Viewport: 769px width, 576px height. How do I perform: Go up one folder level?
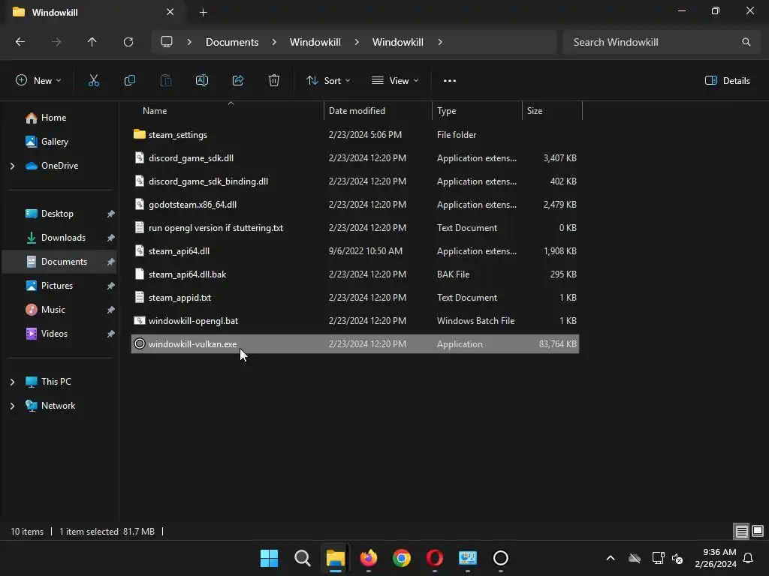pos(92,42)
